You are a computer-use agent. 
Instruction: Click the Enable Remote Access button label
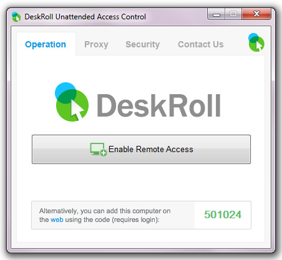click(151, 149)
